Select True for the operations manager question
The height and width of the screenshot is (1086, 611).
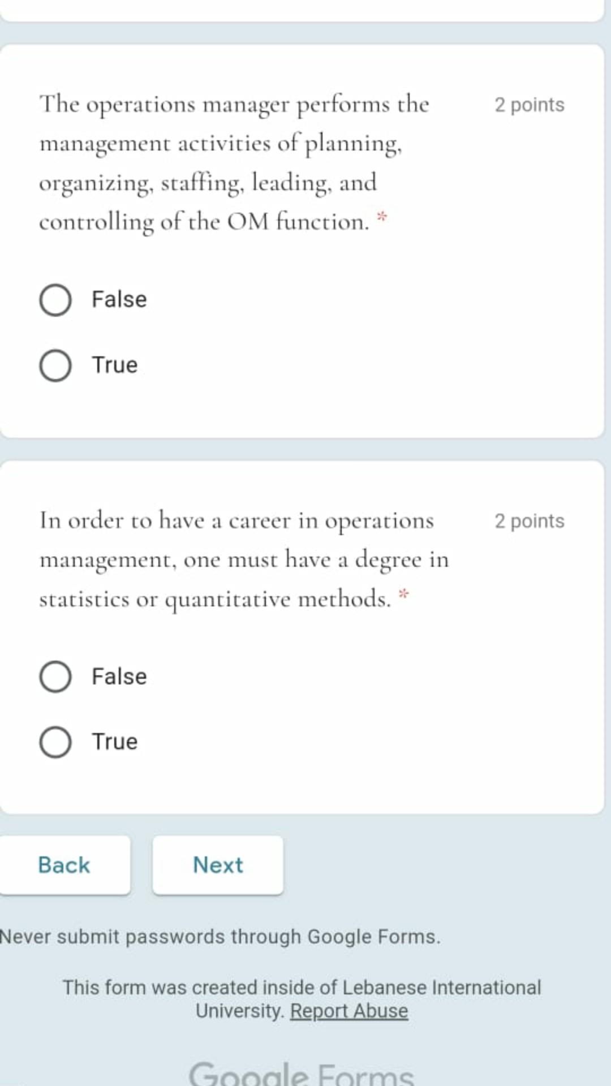coord(55,365)
